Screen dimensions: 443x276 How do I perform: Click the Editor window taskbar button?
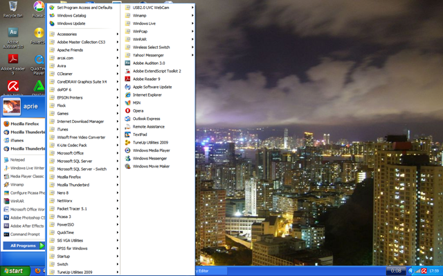click(210, 271)
